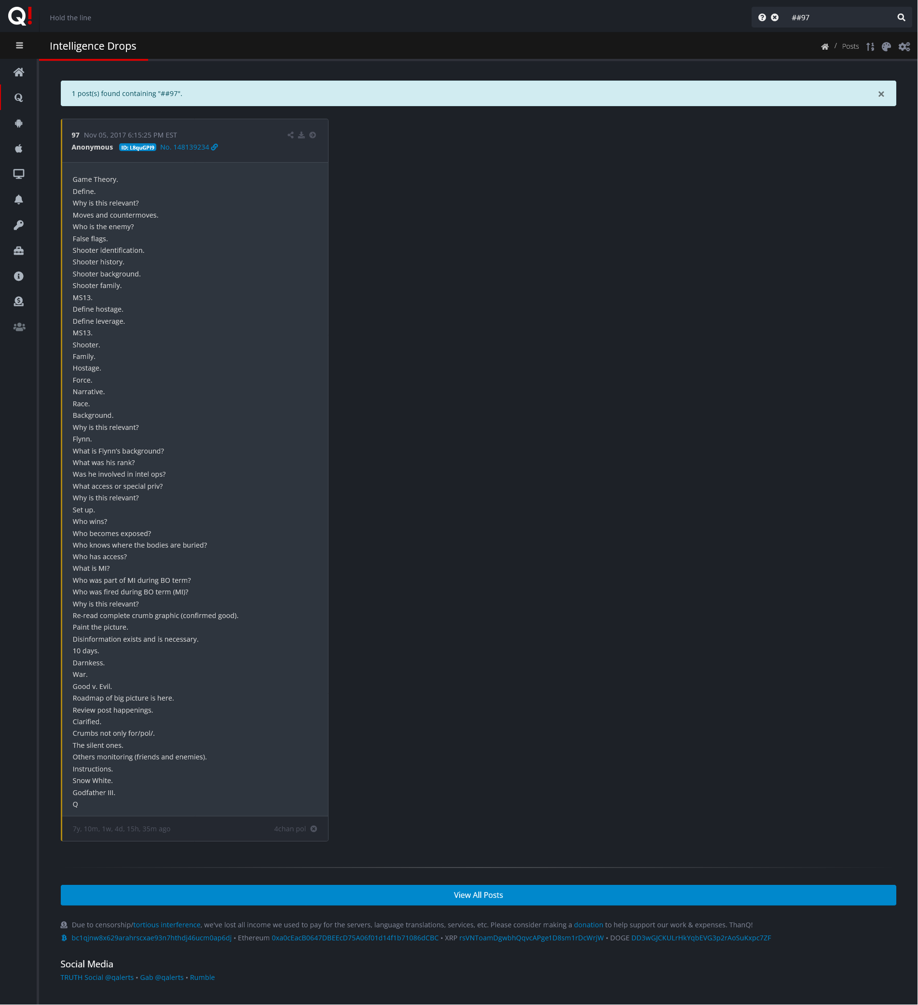Click the Intelligence Drops heading
918x1005 pixels.
(x=93, y=46)
